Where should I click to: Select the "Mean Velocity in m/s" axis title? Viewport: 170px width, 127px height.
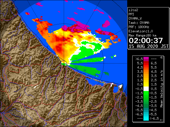coord(161,89)
